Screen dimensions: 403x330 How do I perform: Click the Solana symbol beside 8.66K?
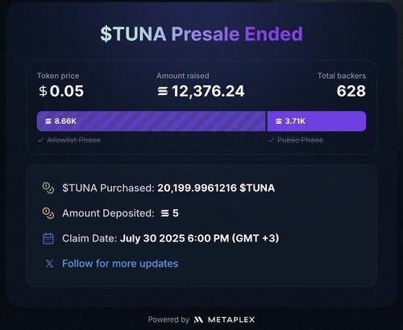click(48, 122)
